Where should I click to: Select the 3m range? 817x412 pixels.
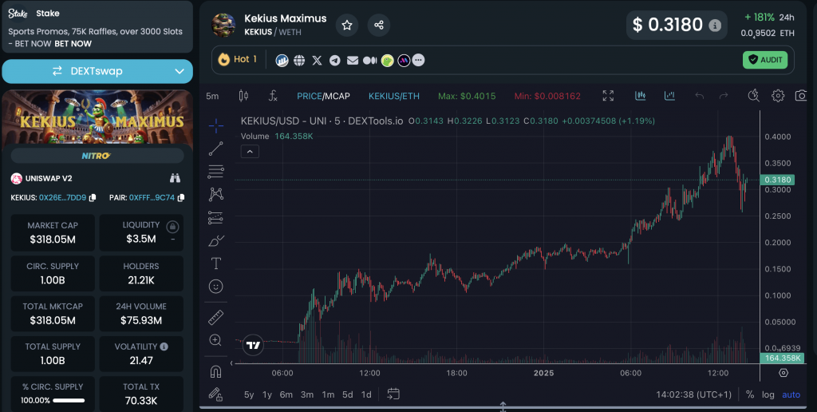pyautogui.click(x=307, y=394)
